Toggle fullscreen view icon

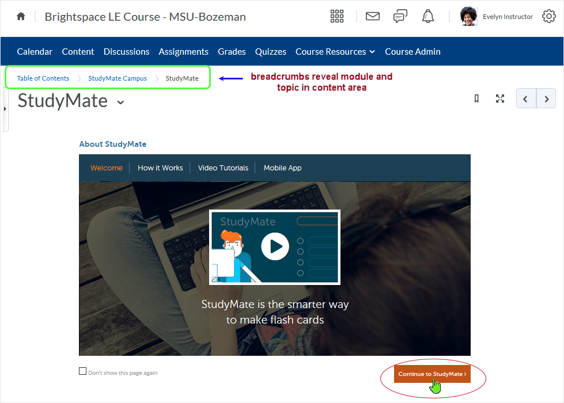pyautogui.click(x=500, y=98)
